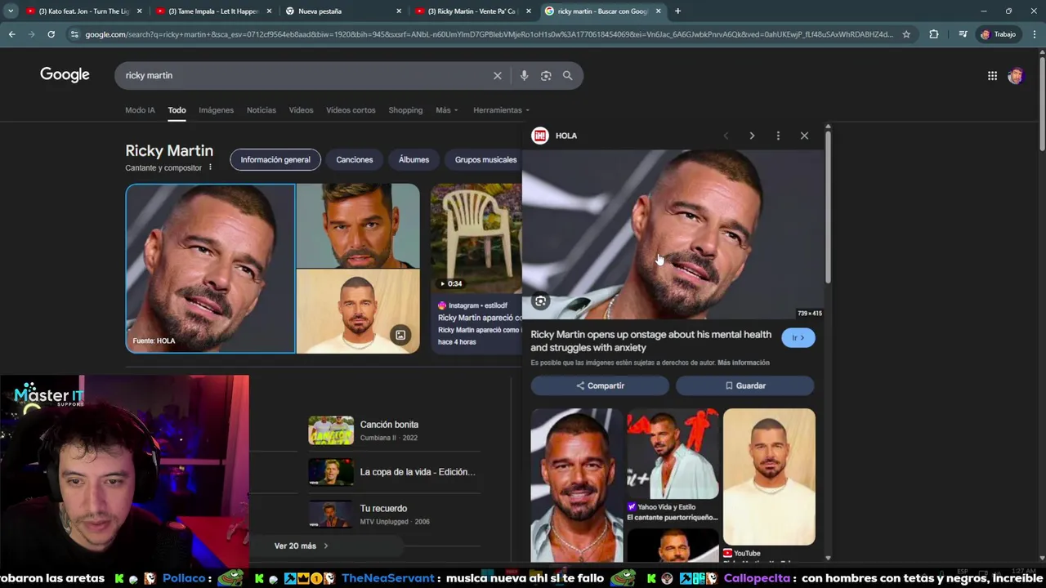Expand the Más search filter dropdown
The height and width of the screenshot is (588, 1046).
click(447, 110)
